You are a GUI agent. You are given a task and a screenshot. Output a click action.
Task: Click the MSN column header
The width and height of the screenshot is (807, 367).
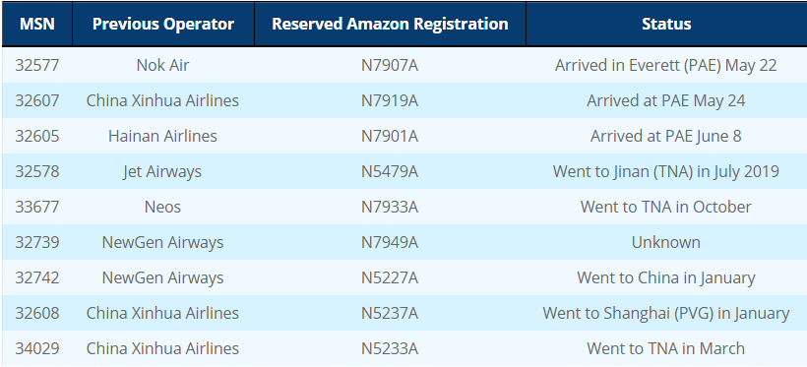click(x=37, y=25)
